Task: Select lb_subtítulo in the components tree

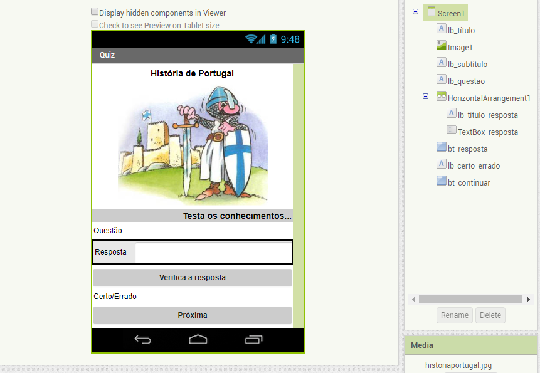Action: [467, 64]
